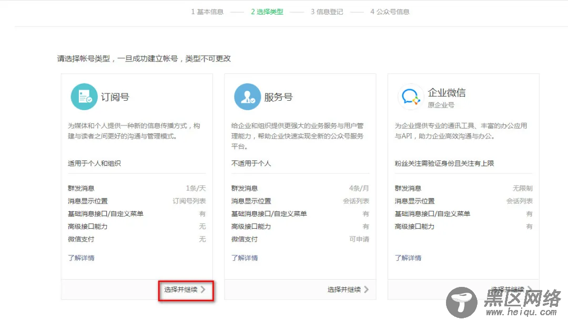Click 微信支付 label in 订阅号 card

81,239
